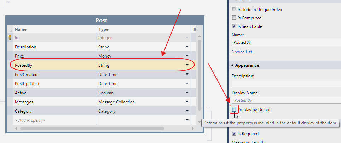Click the Description input field
This screenshot has width=341, height=143.
pyautogui.click(x=286, y=83)
